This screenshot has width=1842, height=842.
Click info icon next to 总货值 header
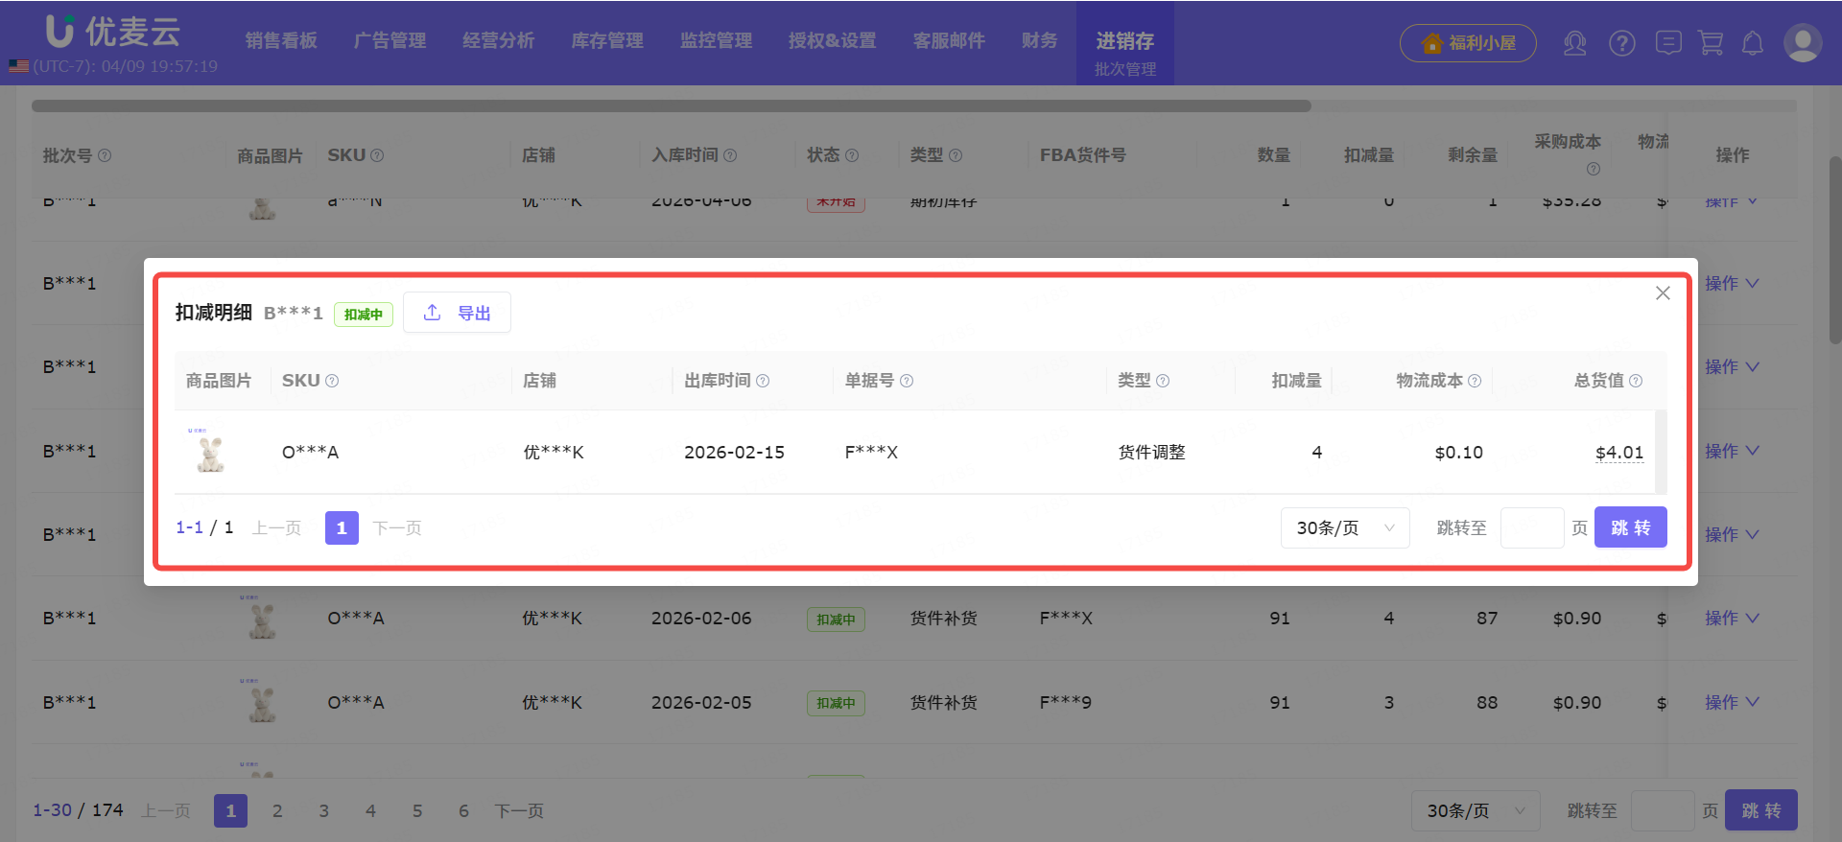coord(1636,381)
